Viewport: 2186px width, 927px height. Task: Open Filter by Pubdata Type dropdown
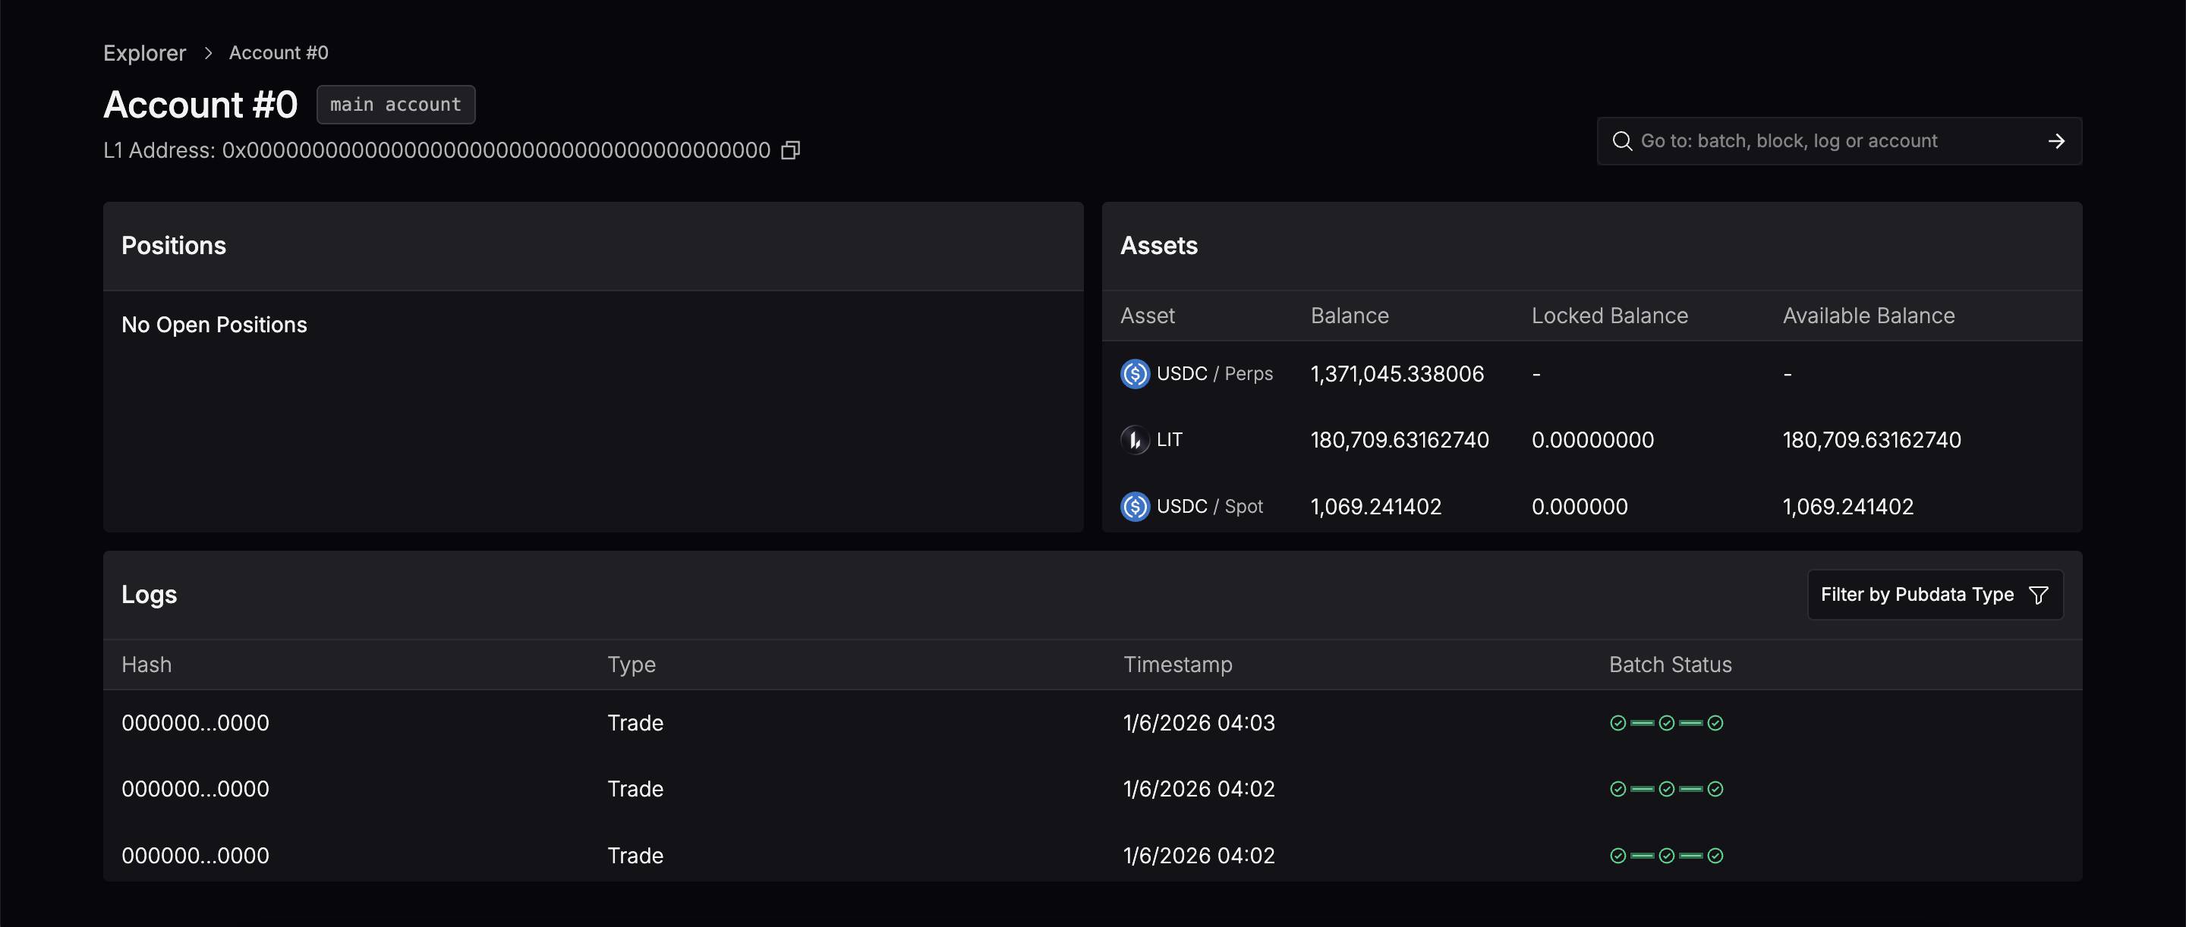click(x=1934, y=595)
